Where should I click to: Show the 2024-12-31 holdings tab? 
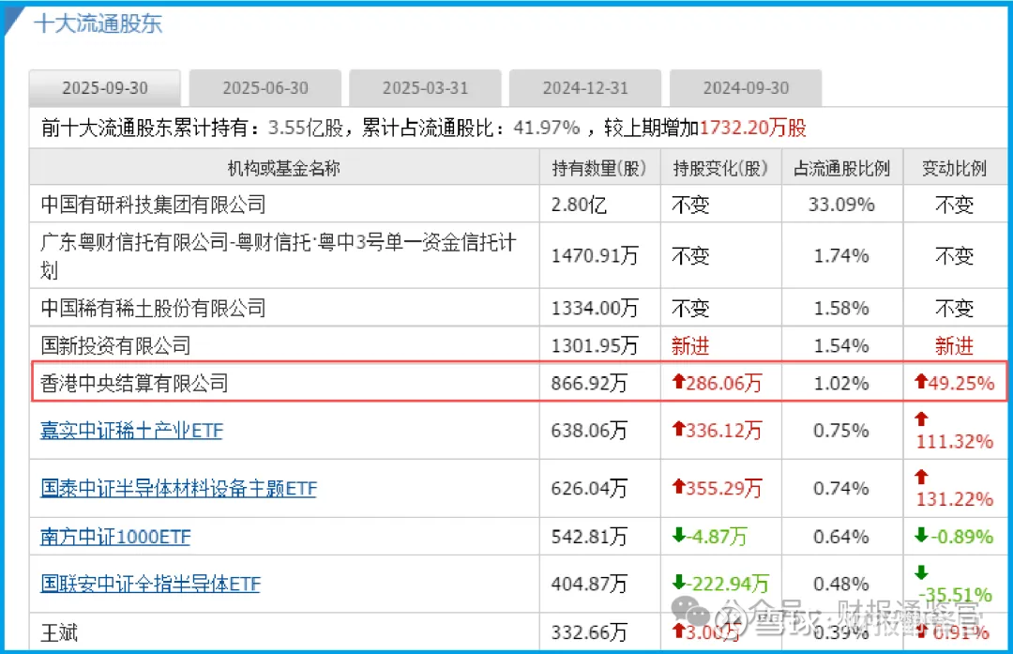tap(585, 88)
